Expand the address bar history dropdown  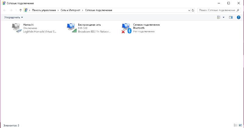pyautogui.click(x=189, y=10)
